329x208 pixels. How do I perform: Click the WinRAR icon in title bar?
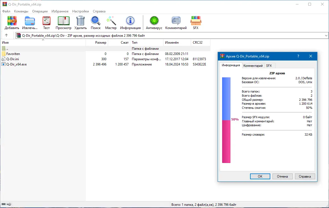tap(4, 4)
